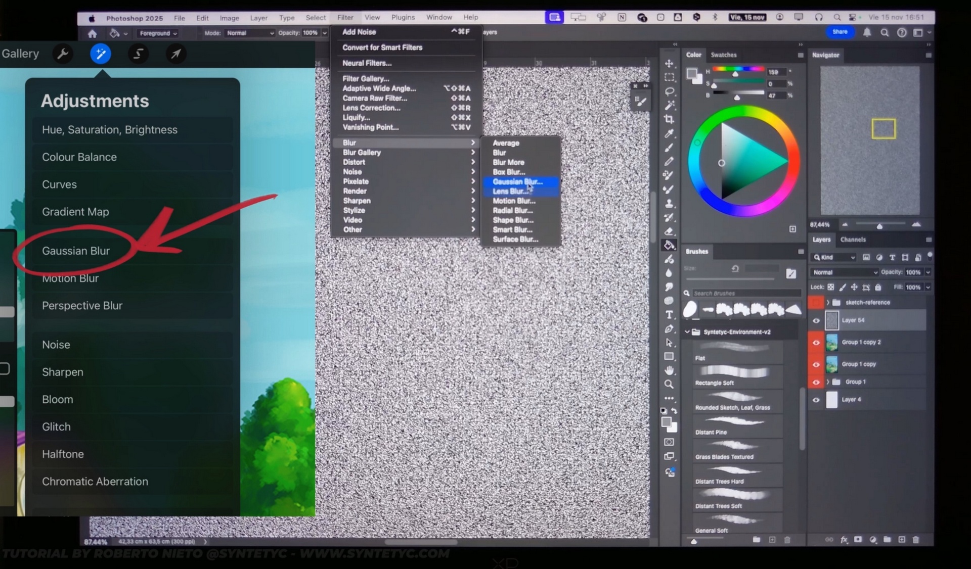Expand the sketch-reference layer group
The image size is (971, 569).
click(828, 303)
